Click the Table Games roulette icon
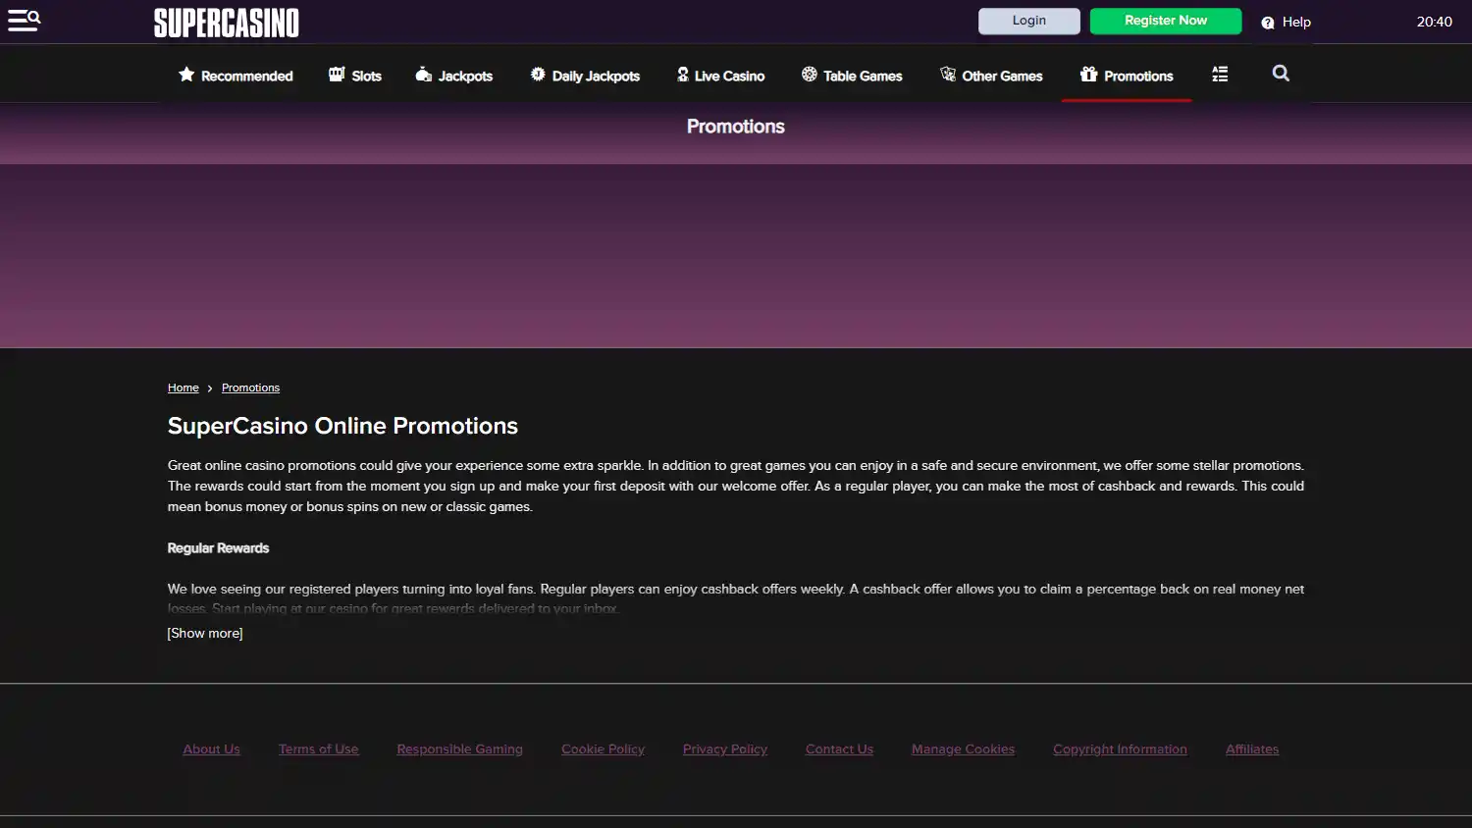 tap(810, 75)
